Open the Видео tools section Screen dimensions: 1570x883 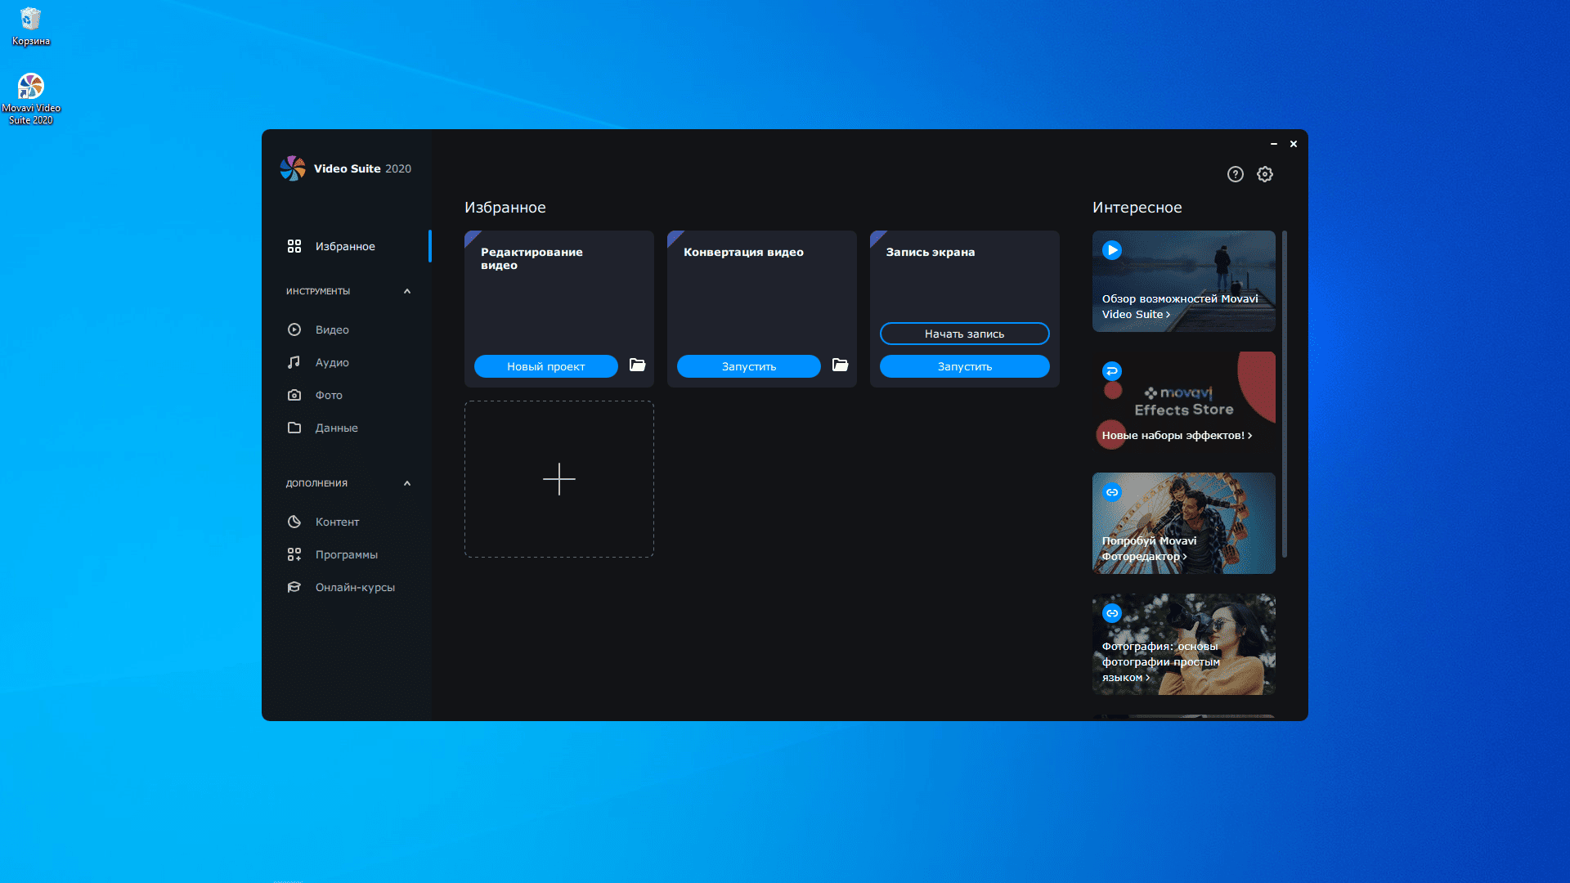point(347,329)
